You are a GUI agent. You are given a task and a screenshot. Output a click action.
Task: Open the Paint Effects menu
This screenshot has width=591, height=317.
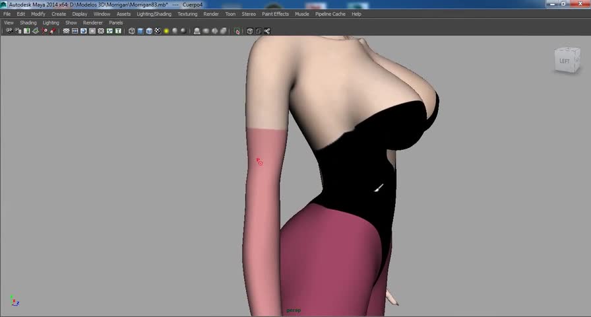(x=275, y=14)
